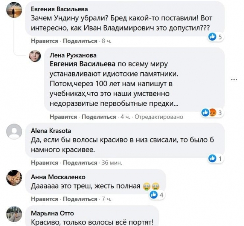244x226 pixels.
Task: Open Отредактировано edit history link
Action: pos(158,117)
